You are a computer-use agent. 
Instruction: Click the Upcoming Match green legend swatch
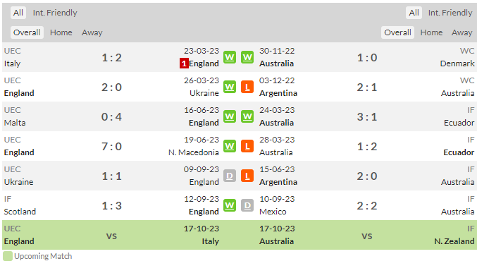point(8,256)
